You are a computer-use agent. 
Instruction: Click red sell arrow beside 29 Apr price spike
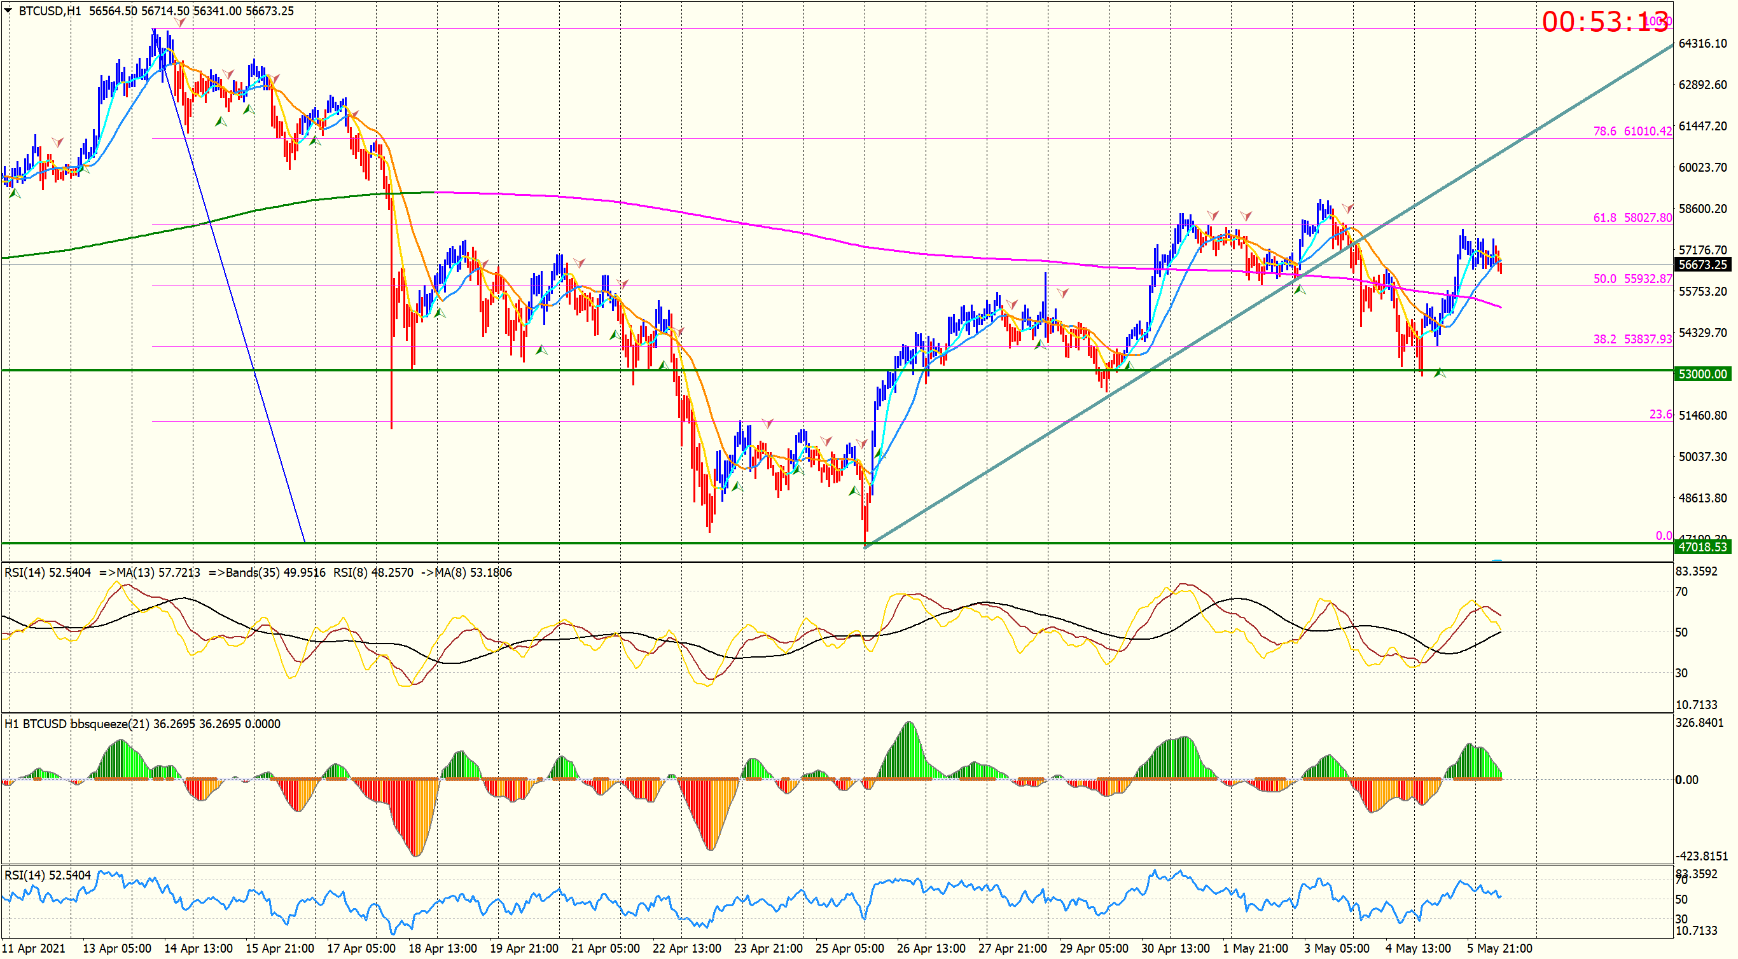coord(1062,293)
